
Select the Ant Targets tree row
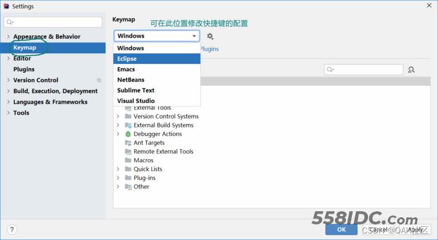(x=272, y=143)
